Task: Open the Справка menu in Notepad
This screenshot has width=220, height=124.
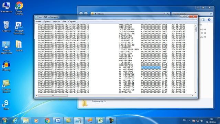Action: [72, 21]
